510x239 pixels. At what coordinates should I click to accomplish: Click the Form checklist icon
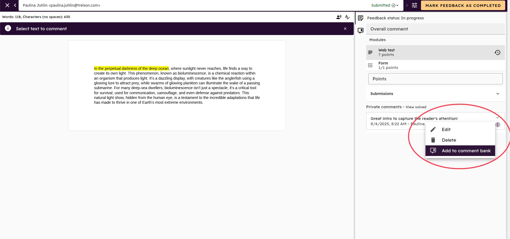[x=370, y=65]
